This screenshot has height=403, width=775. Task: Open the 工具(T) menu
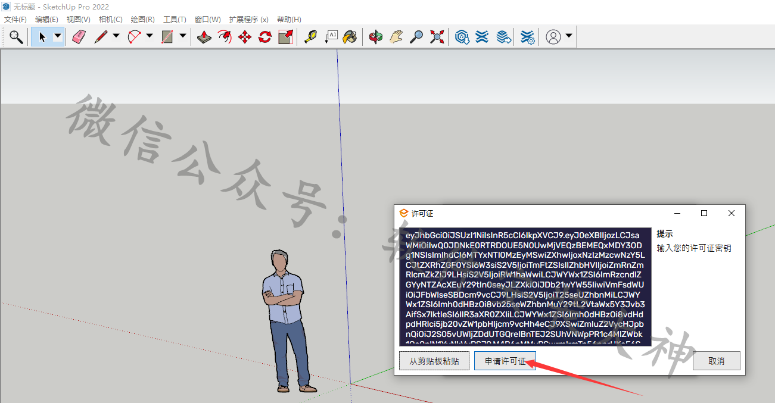click(x=175, y=20)
